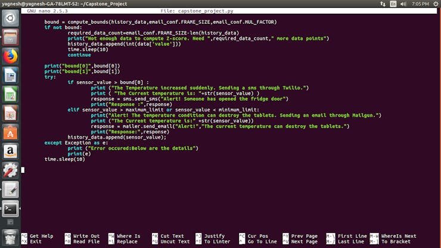Click the GNU nano 2.5.3 version text
The height and width of the screenshot is (248, 441).
pos(47,11)
